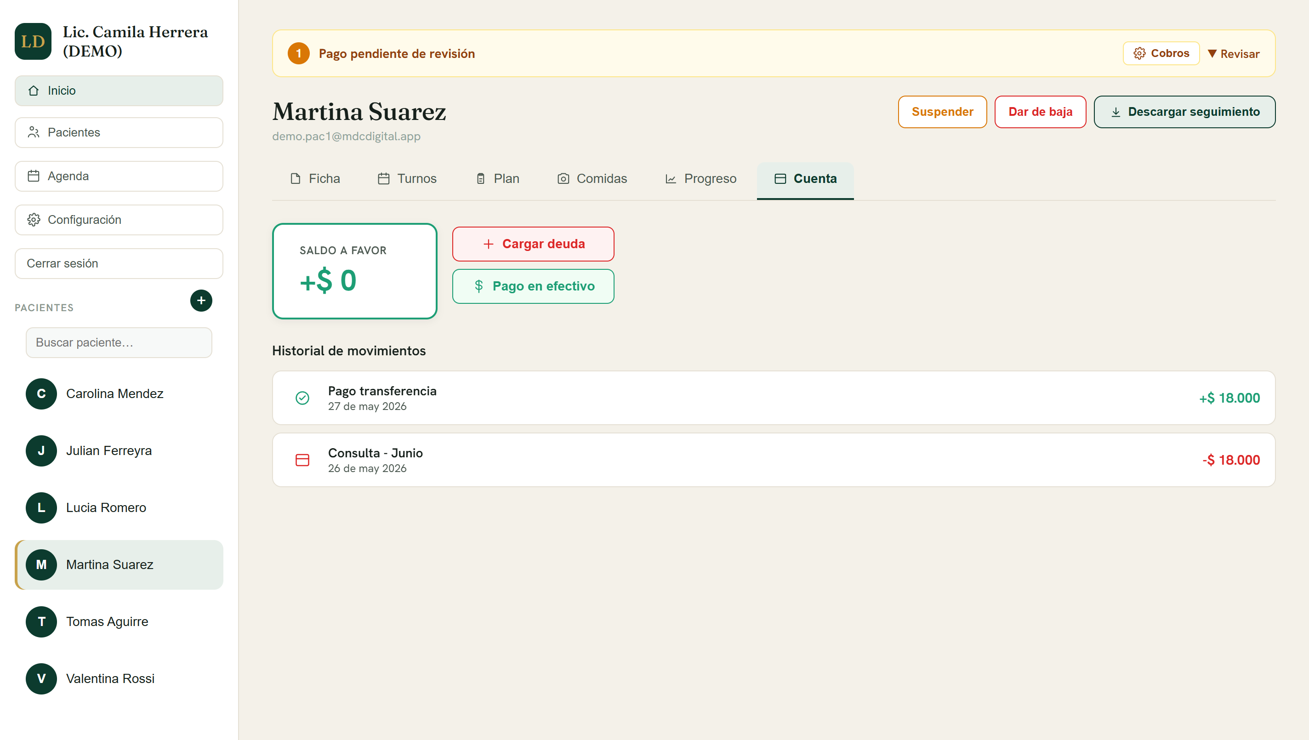1309x740 pixels.
Task: Click the Lic. Camila Herrera (DEMO) title
Action: click(135, 41)
